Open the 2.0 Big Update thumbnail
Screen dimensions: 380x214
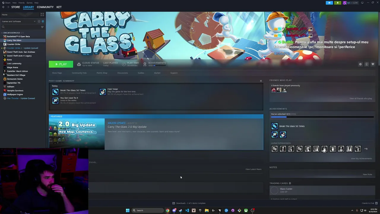77,134
